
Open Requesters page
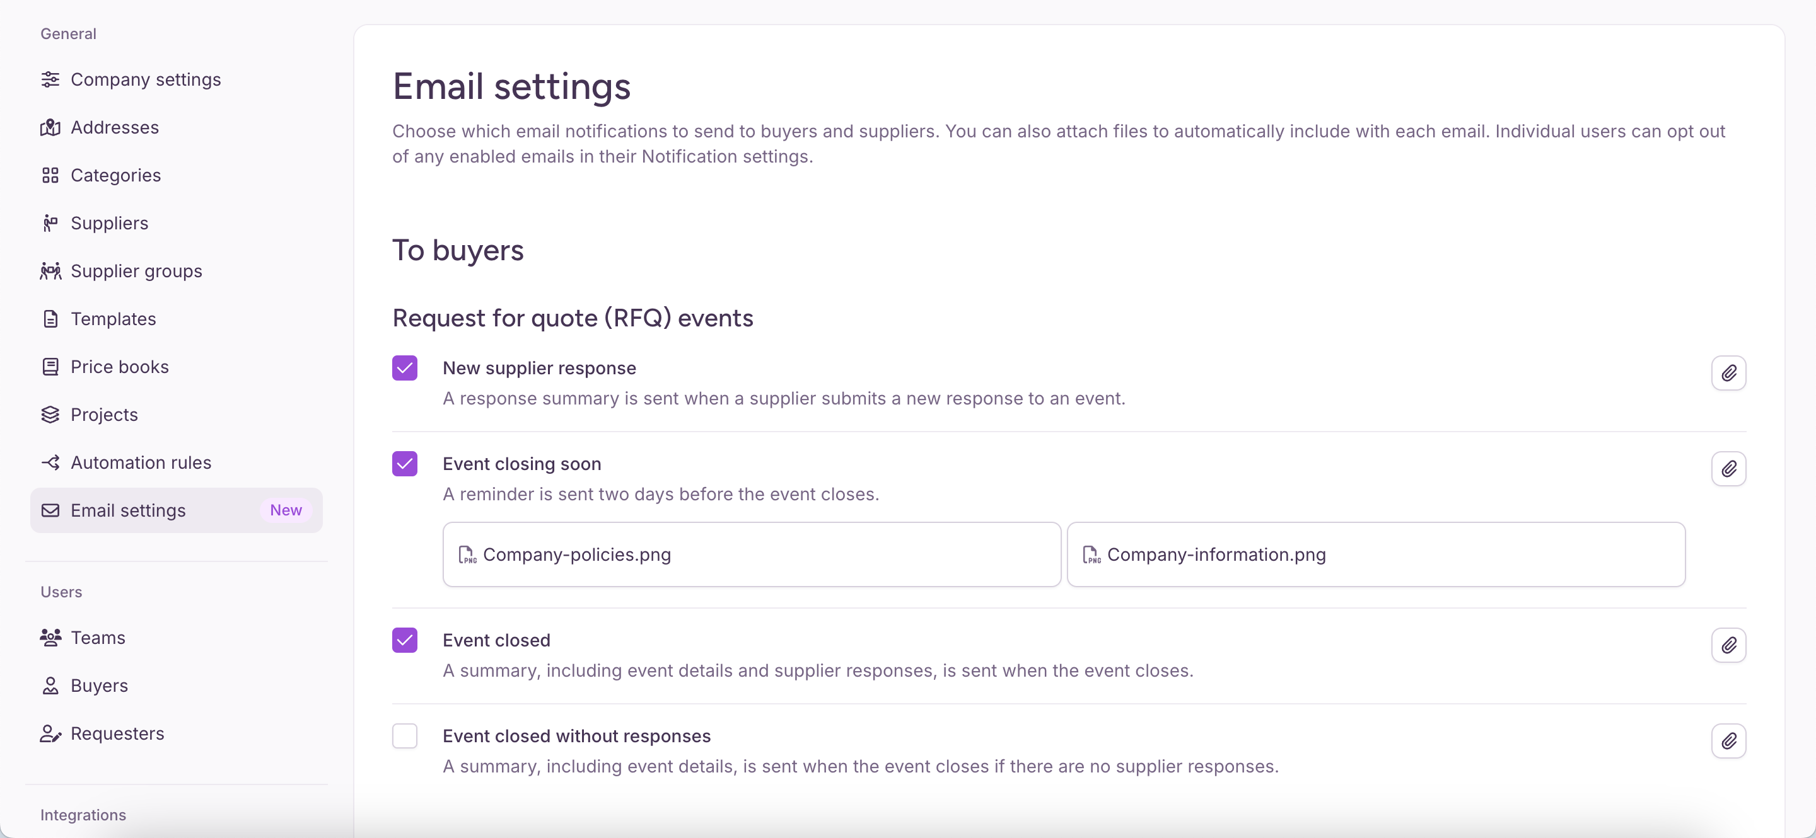pos(177,734)
